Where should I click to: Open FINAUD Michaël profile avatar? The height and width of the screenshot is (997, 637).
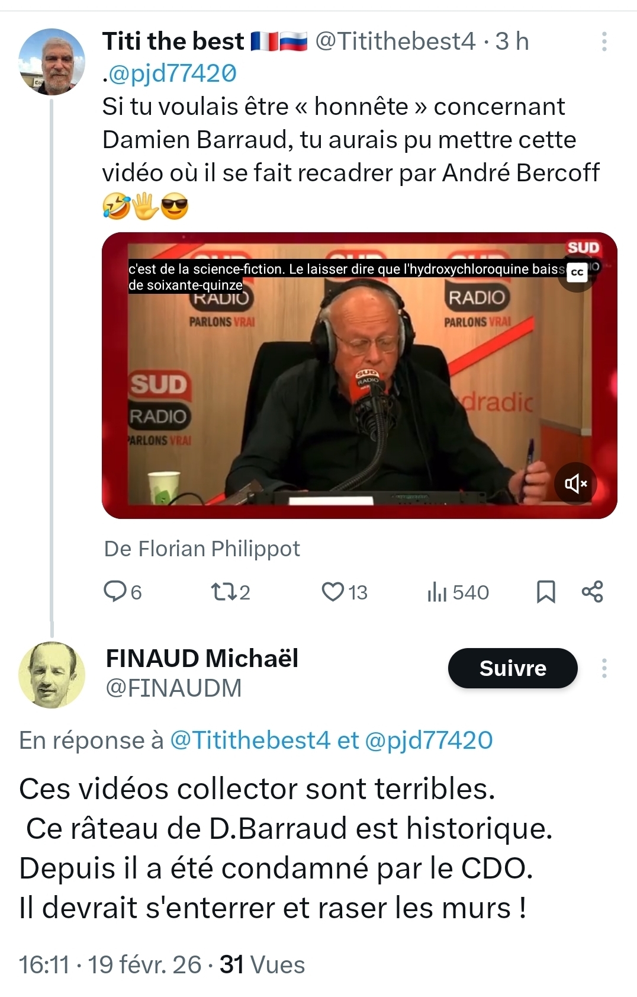point(52,674)
